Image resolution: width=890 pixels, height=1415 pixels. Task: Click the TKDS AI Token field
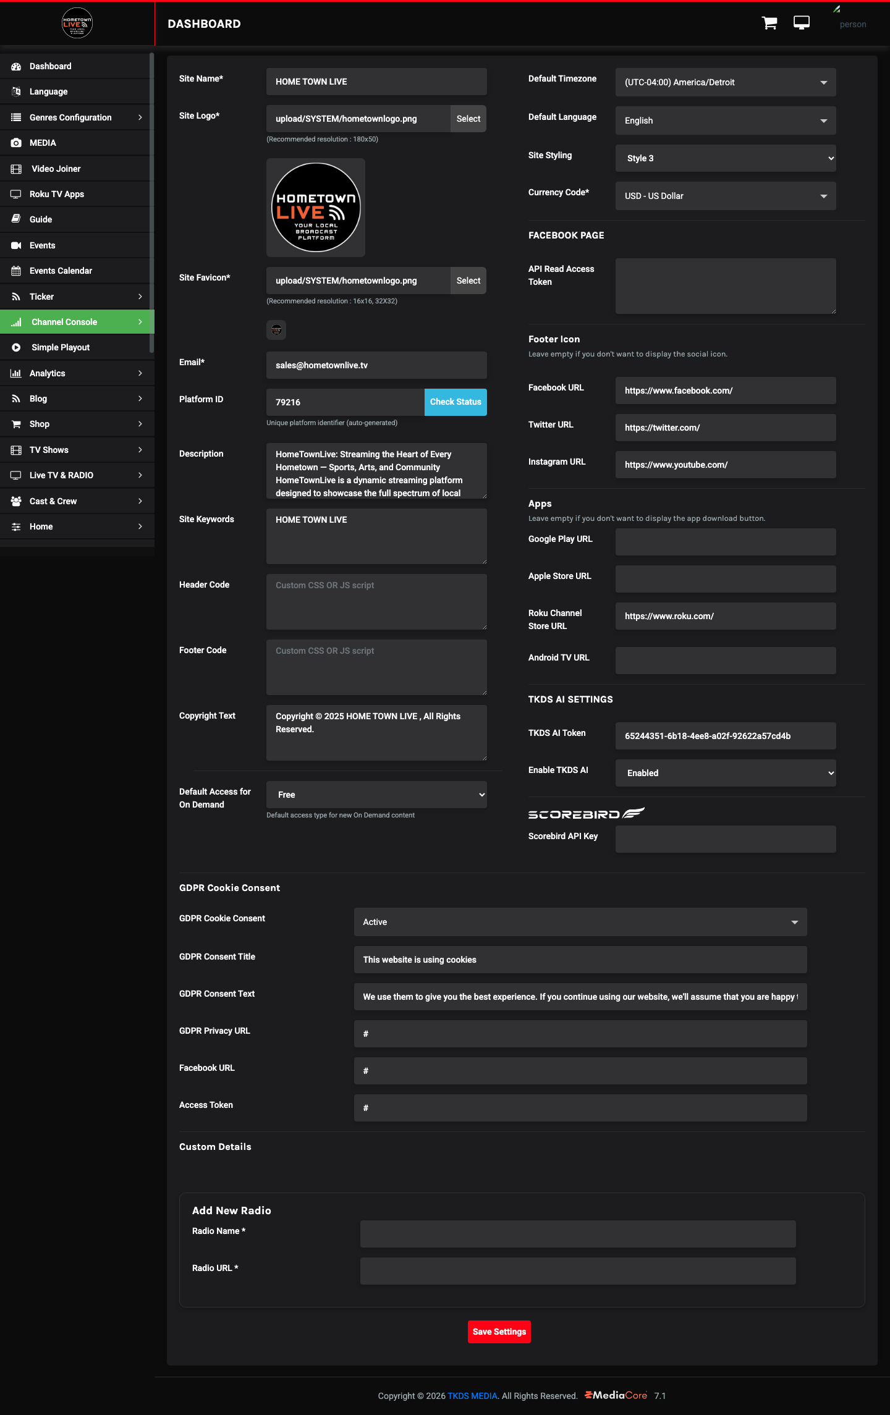[x=726, y=736]
